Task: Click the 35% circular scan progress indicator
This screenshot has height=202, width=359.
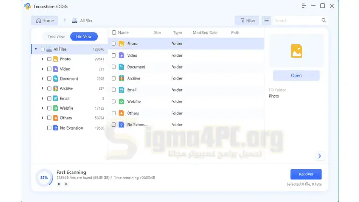Action: (44, 177)
